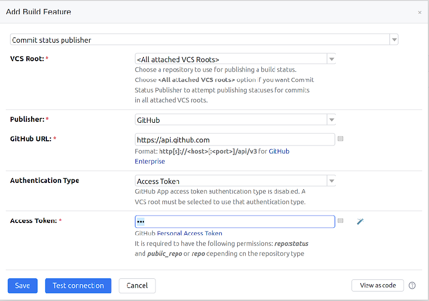
Task: Click the VCS Root field label
Action: pos(27,59)
